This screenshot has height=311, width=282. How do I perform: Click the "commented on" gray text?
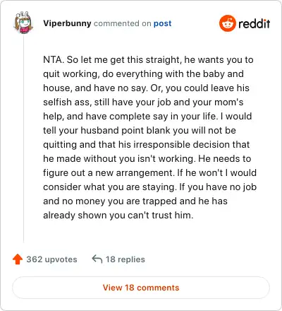(122, 23)
